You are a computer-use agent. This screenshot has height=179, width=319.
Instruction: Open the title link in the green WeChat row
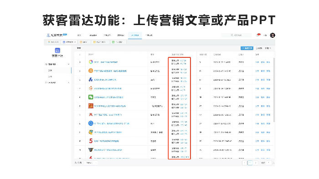[108, 97]
